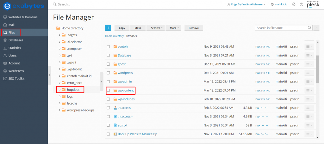The image size is (324, 144).
Task: Click the contoh folder icon
Action: tap(115, 47)
